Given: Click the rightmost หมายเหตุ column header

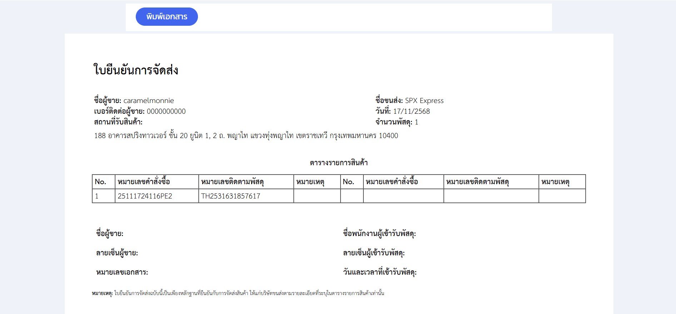Looking at the screenshot, I should click(555, 182).
